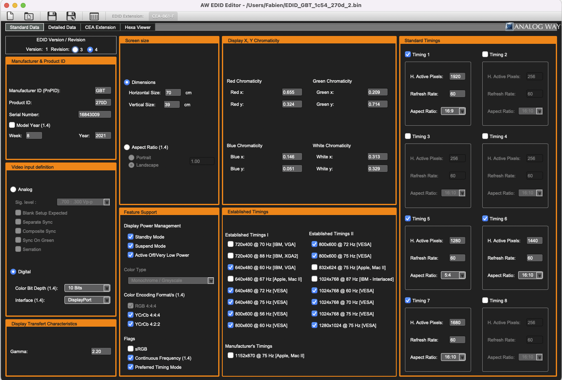Click the Year field showing 2021
The height and width of the screenshot is (380, 562).
(103, 136)
